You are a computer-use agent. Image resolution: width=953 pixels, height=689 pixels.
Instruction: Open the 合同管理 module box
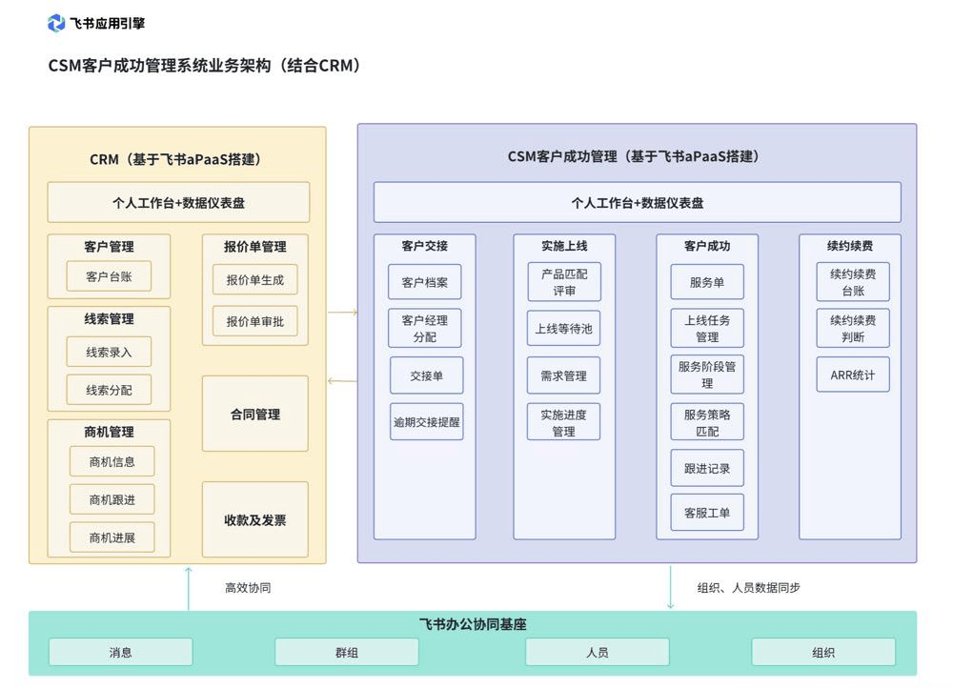(255, 414)
